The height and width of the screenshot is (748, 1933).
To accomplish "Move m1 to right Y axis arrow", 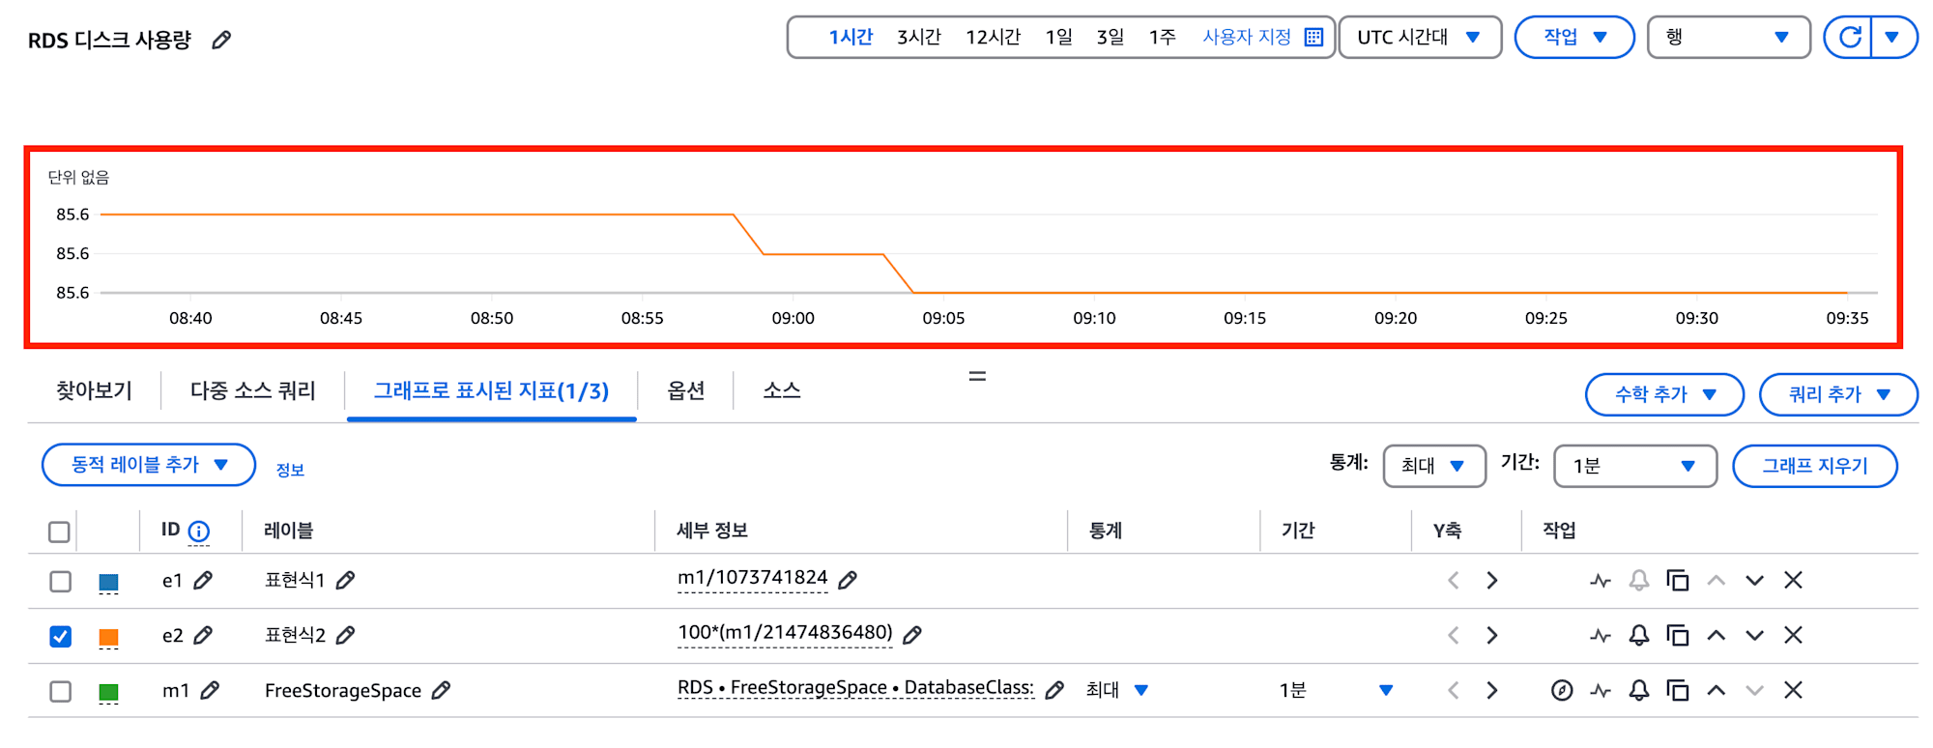I will 1492,690.
